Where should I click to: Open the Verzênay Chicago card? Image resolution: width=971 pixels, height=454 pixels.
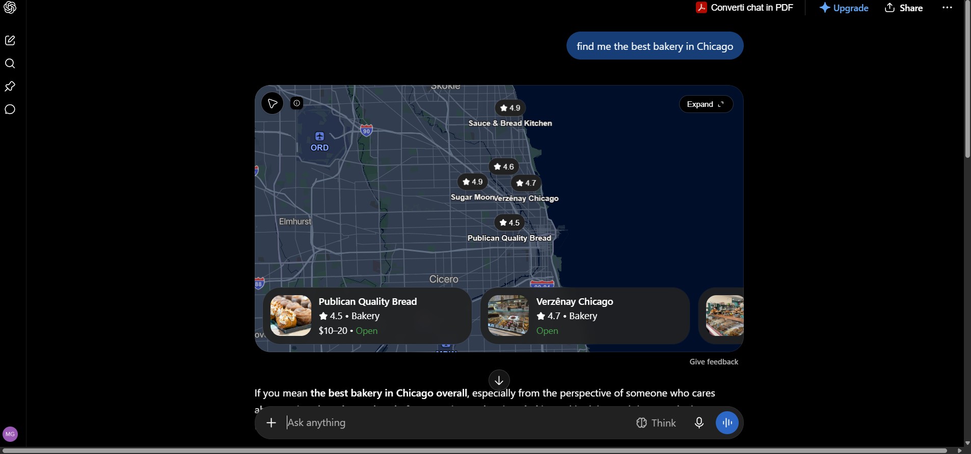pyautogui.click(x=585, y=316)
